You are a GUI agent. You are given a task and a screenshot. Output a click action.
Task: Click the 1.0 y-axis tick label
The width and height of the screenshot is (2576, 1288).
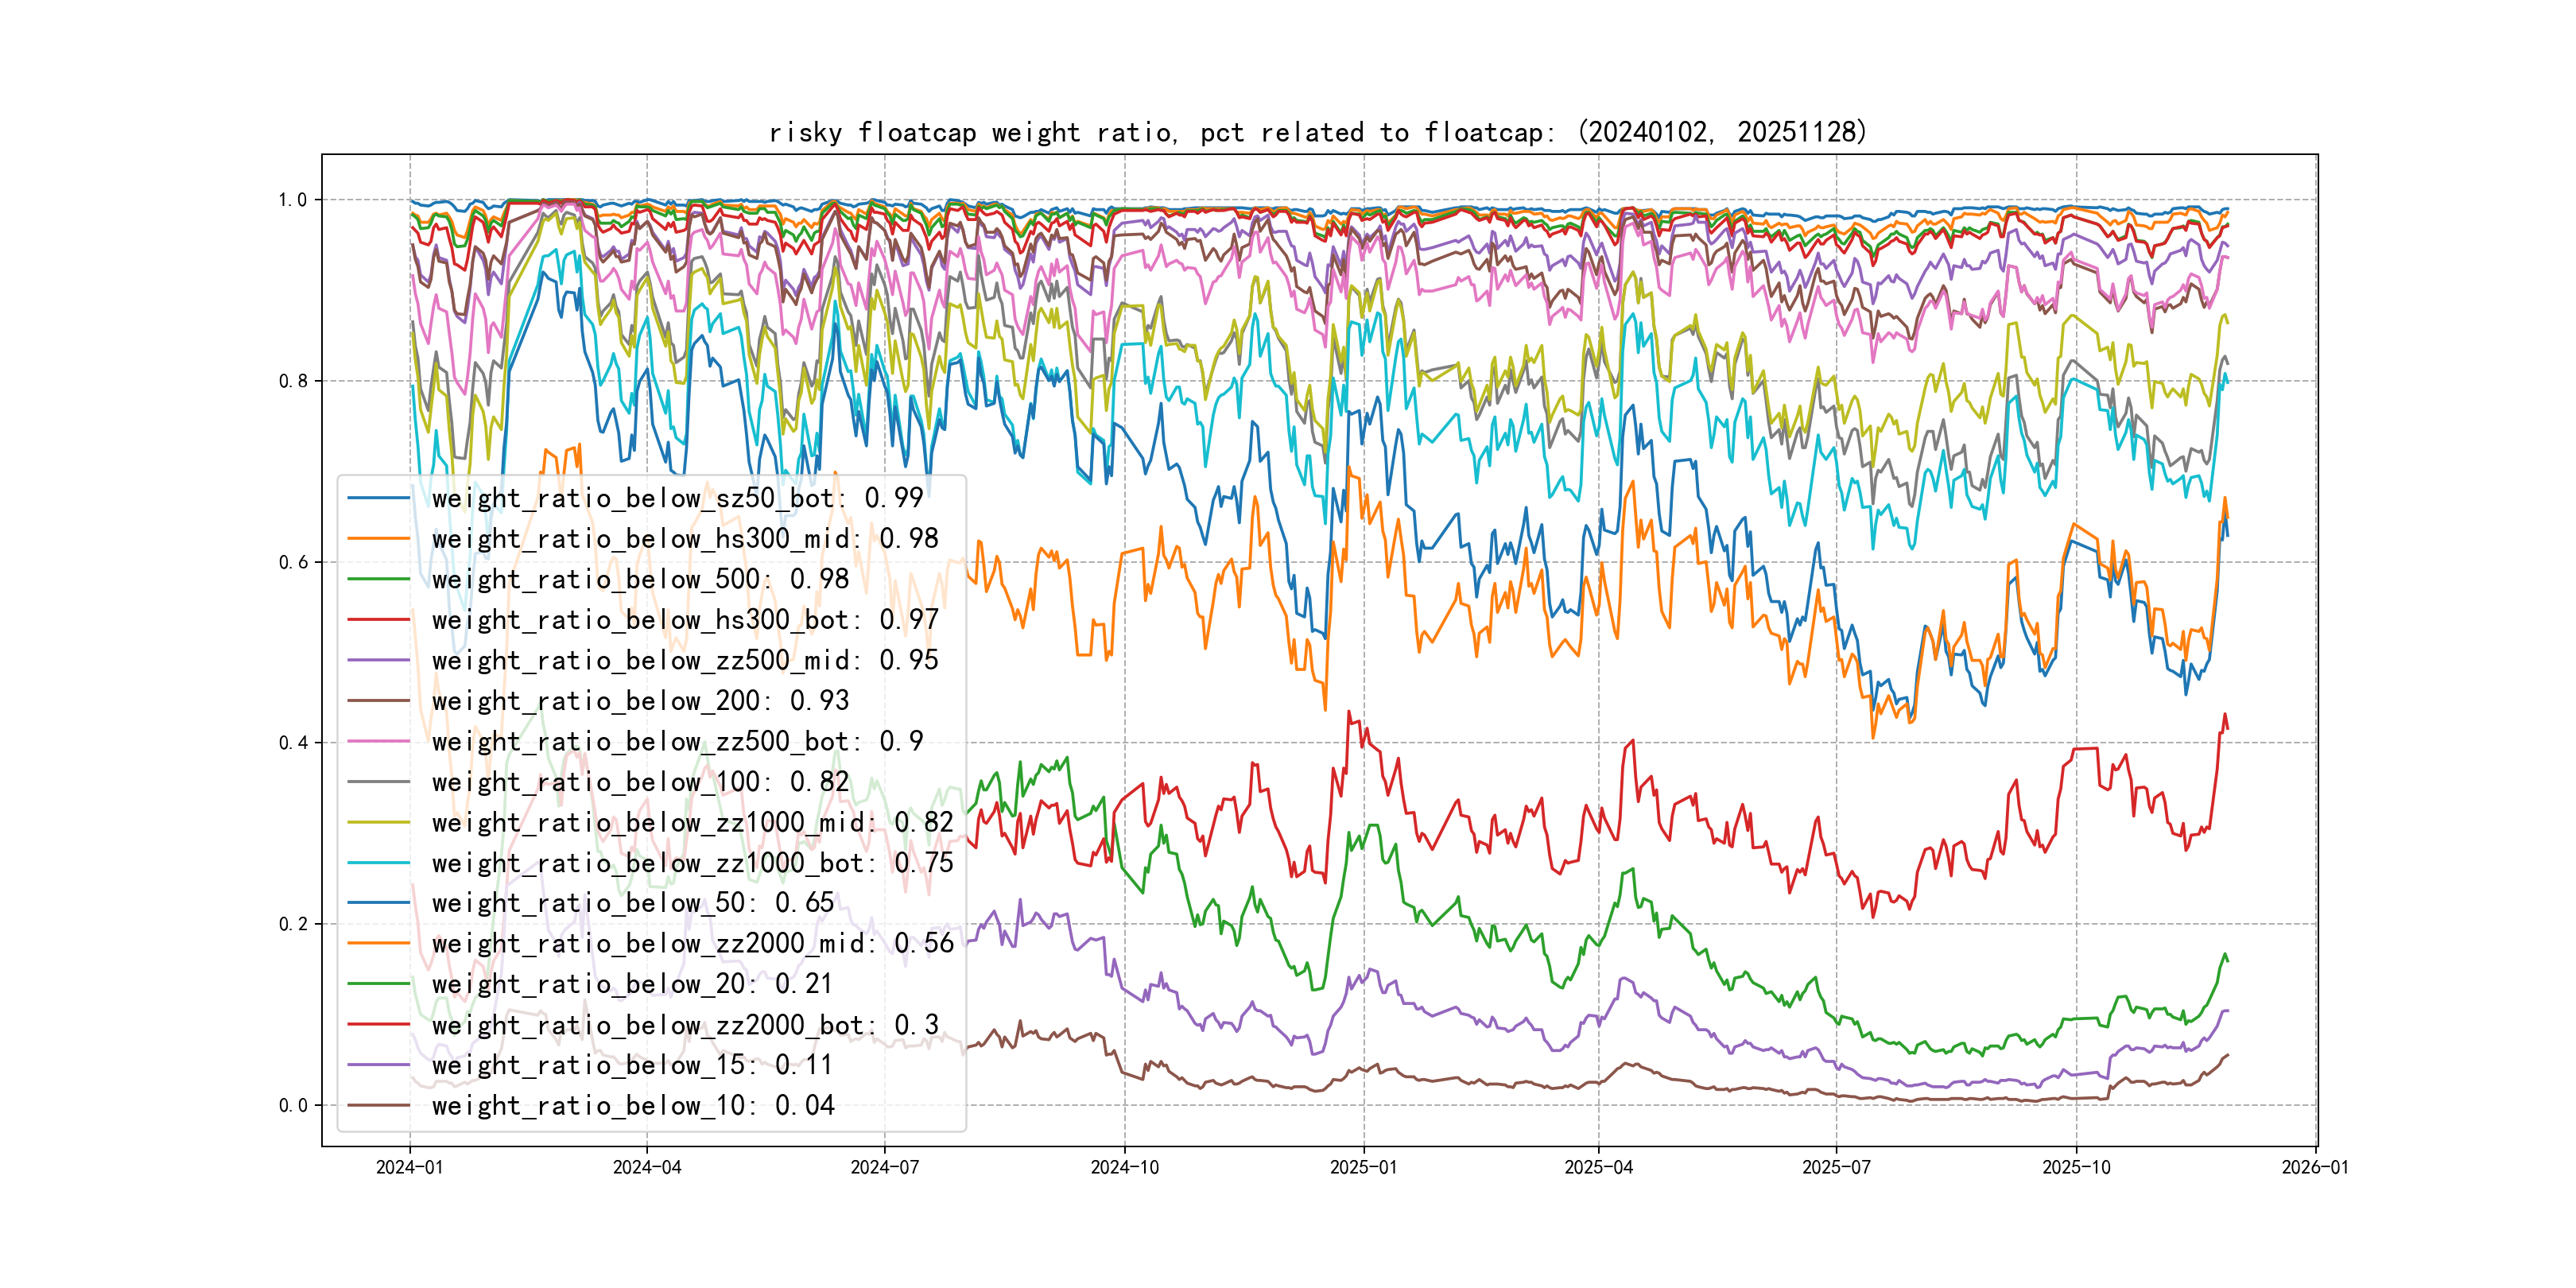coord(292,200)
